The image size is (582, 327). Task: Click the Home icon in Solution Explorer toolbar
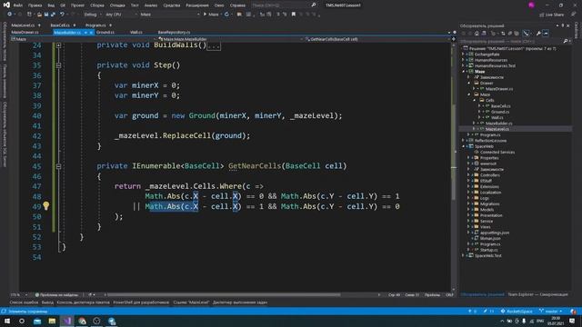coord(477,34)
